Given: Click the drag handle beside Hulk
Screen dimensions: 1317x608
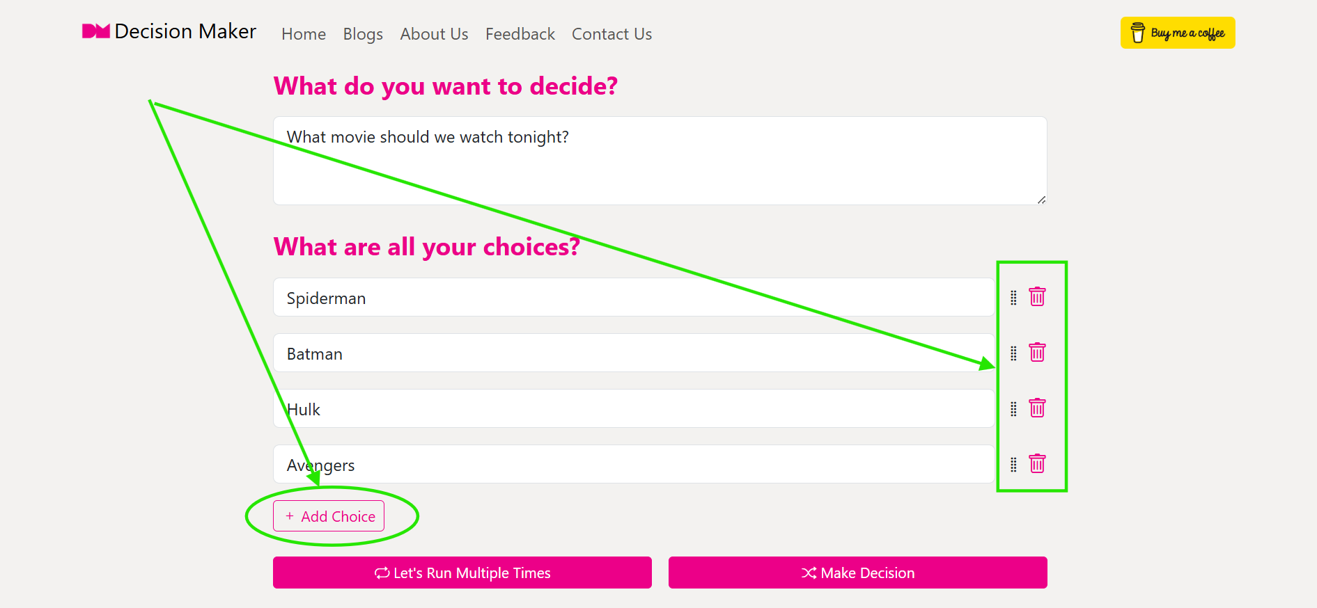Looking at the screenshot, I should [x=1012, y=408].
